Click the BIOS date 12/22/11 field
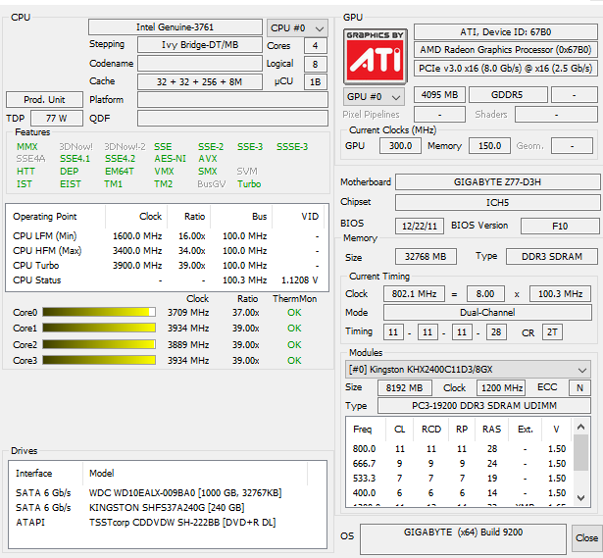This screenshot has width=603, height=558. 420,226
